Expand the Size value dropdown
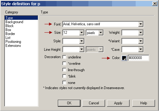Screen dimensions: 159x111 click(x=82, y=33)
